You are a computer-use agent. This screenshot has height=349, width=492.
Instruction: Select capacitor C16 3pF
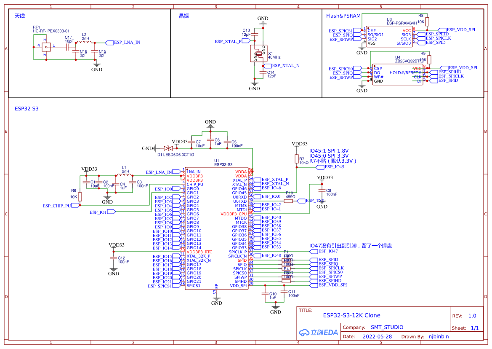coord(76,51)
